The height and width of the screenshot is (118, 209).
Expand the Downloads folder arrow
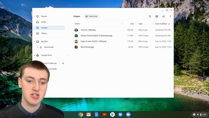38,47
